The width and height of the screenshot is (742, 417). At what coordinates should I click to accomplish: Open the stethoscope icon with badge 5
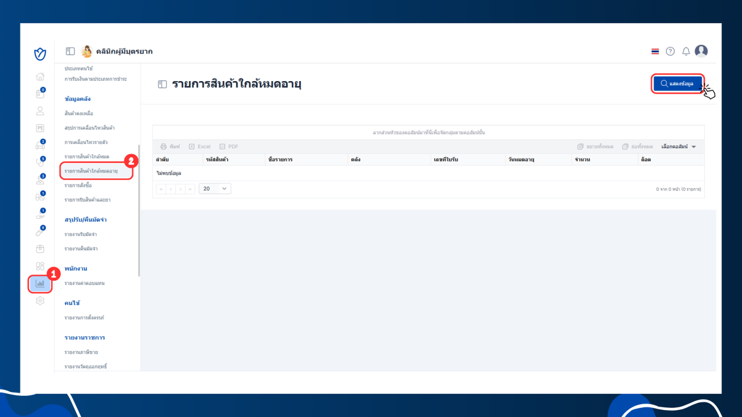tap(40, 163)
